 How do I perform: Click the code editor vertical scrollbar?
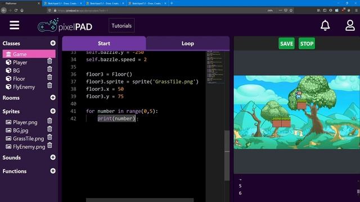point(227,155)
